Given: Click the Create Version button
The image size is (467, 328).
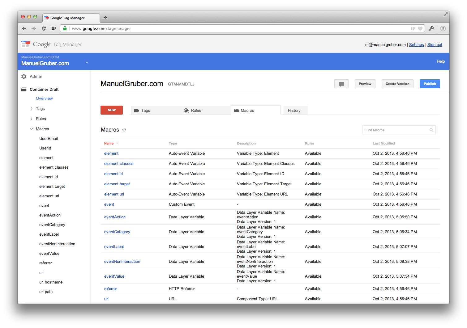Looking at the screenshot, I should 397,84.
